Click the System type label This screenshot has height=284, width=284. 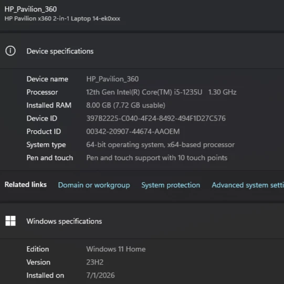tap(46, 145)
